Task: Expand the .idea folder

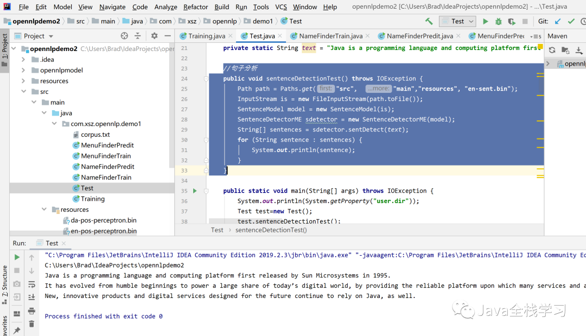Action: (x=23, y=59)
